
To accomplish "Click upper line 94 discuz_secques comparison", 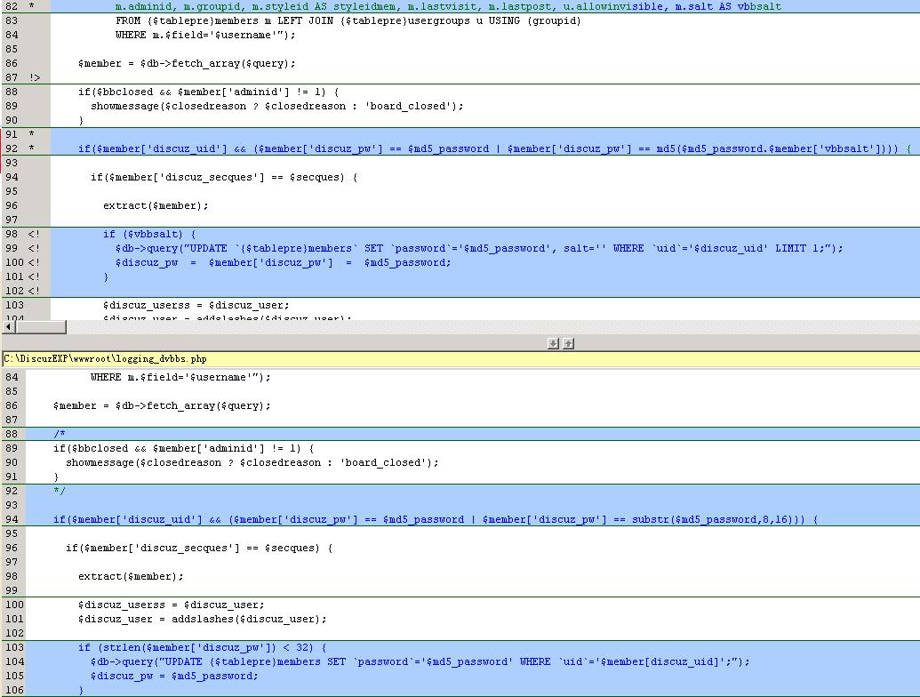I will click(x=223, y=177).
